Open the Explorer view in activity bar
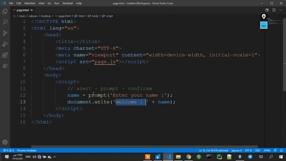The width and height of the screenshot is (286, 161). tap(5, 11)
